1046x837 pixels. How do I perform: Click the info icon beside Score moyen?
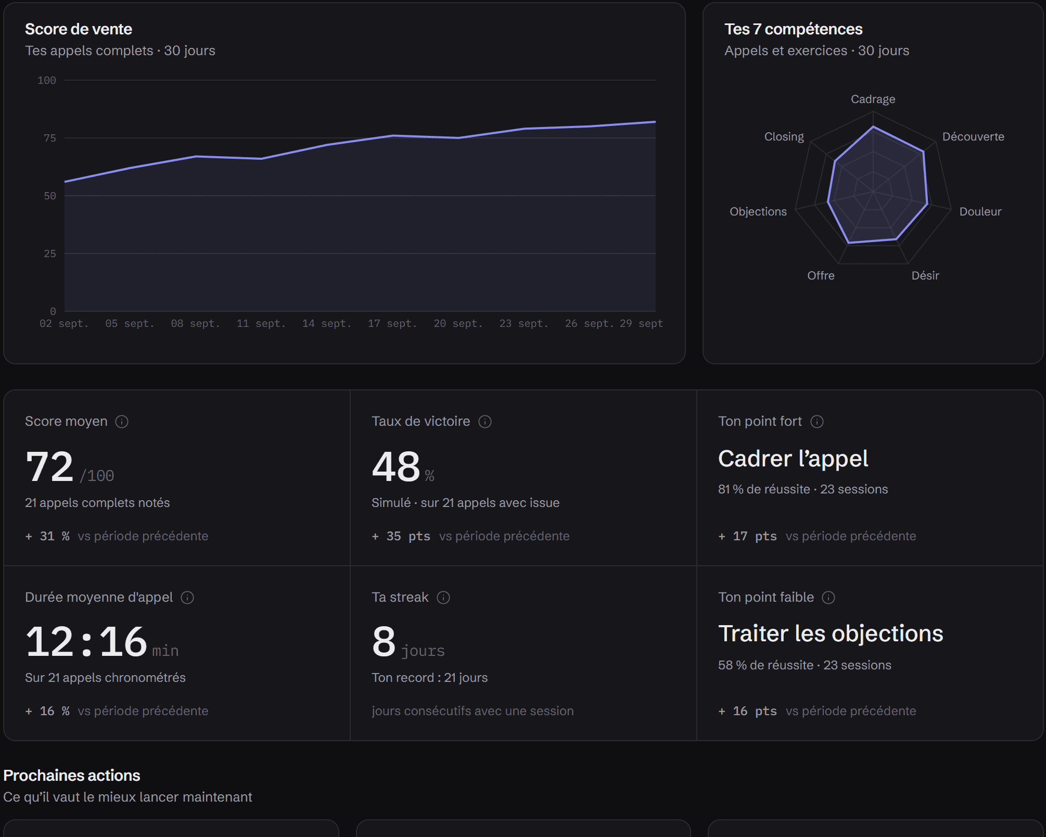pos(122,422)
